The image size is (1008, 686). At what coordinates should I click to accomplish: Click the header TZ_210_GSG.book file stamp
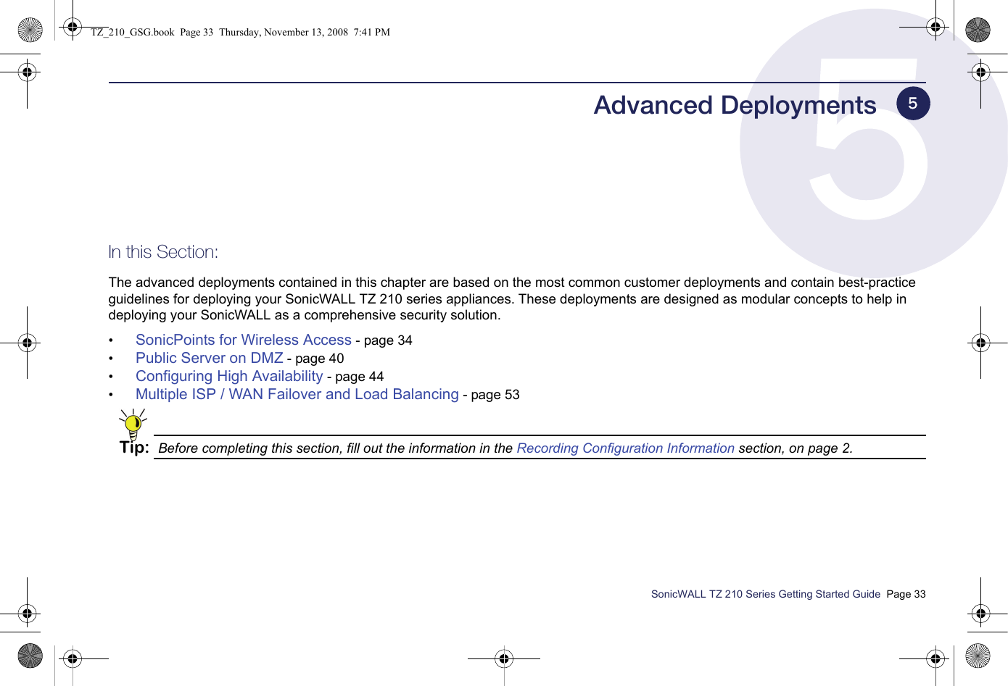point(240,32)
